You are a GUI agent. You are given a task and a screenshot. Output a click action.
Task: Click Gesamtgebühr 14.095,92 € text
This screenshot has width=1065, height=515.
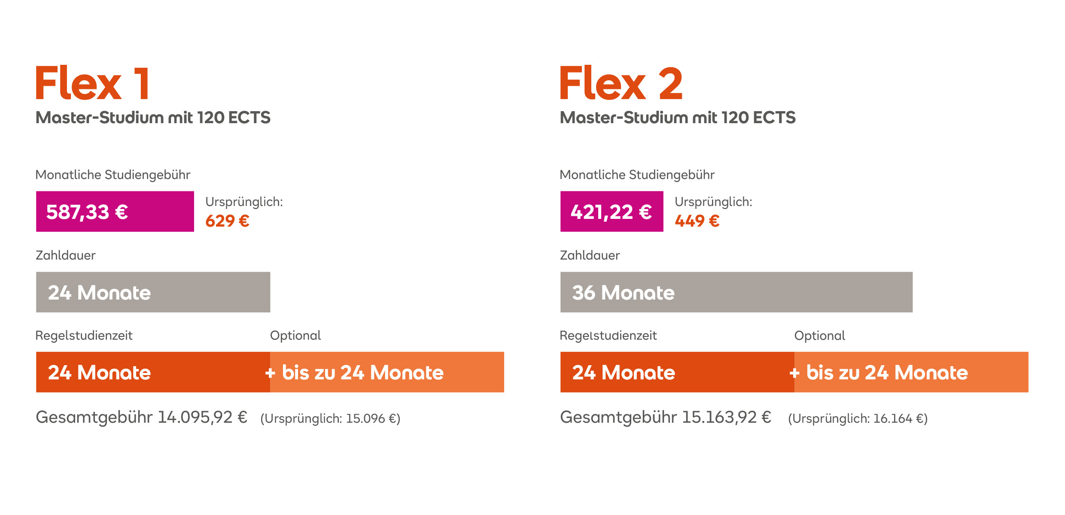[142, 418]
